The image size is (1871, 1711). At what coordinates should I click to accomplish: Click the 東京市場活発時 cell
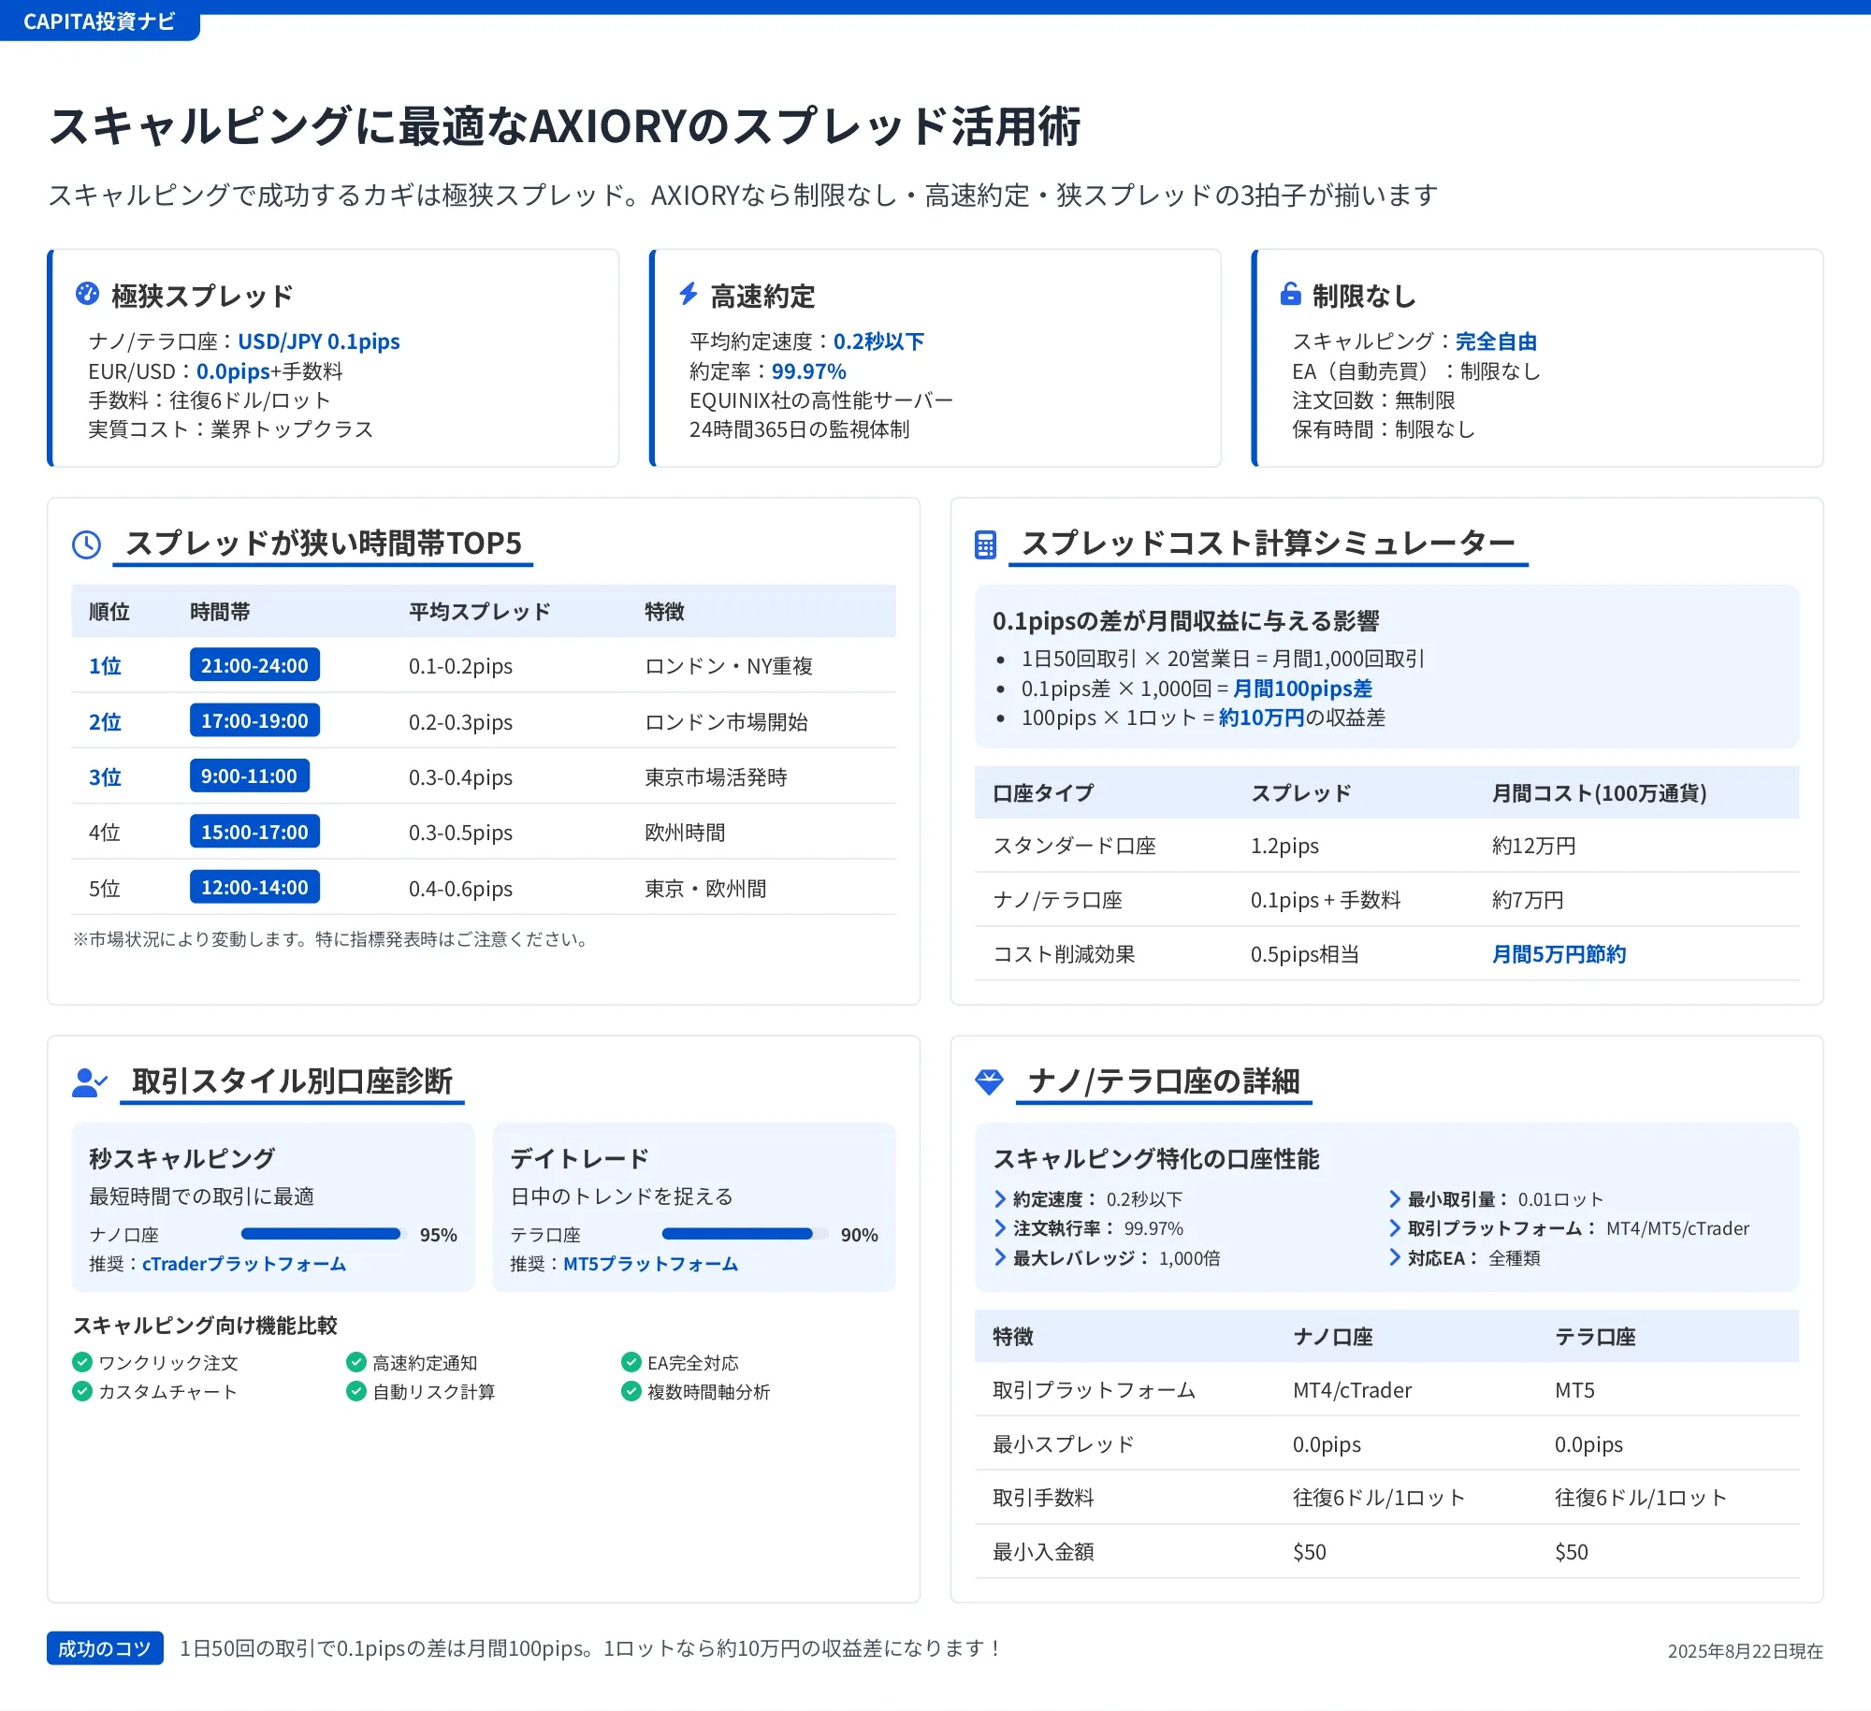click(717, 777)
